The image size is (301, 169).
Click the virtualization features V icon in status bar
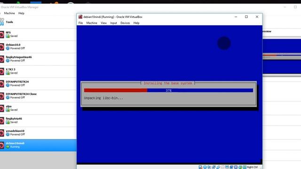(236, 167)
